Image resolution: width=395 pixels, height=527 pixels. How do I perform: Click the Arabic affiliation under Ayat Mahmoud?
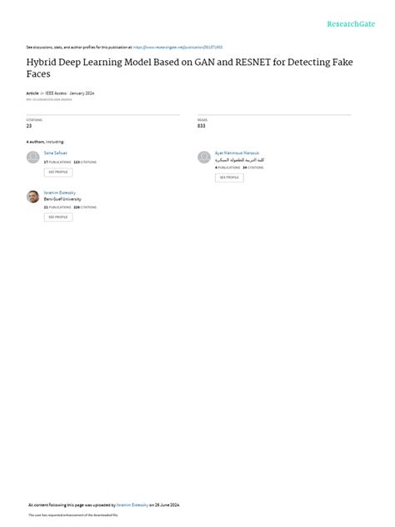239,159
